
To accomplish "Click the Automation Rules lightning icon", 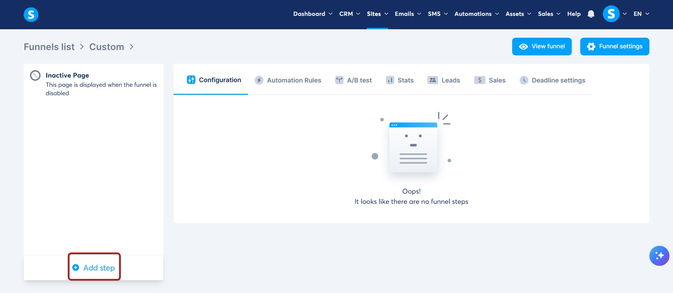I will (x=259, y=80).
